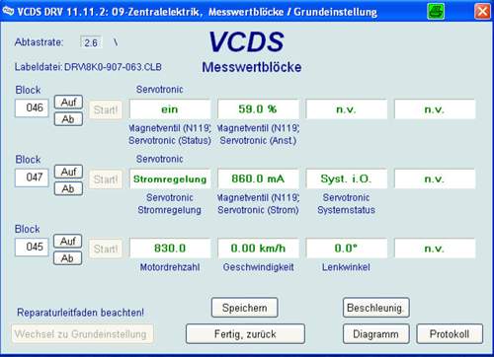Click Start! button next to block 047
Viewport: 494px width, 357px height.
click(106, 179)
